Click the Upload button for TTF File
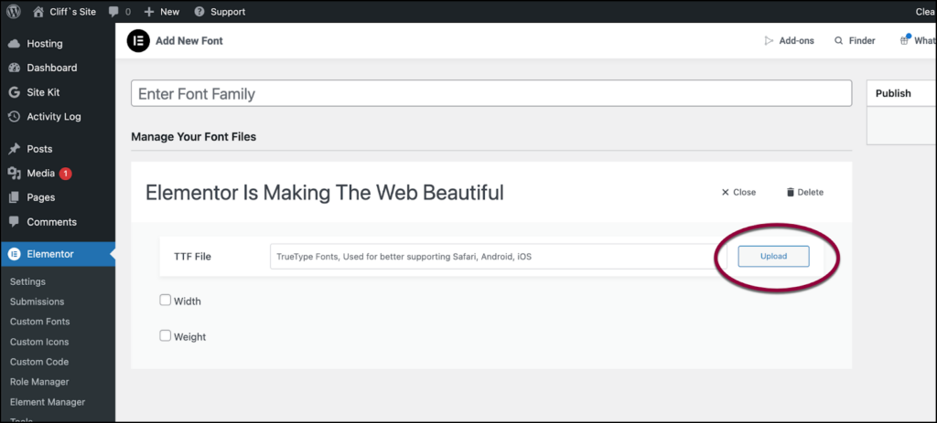Screen dimensions: 937x423 tap(773, 257)
